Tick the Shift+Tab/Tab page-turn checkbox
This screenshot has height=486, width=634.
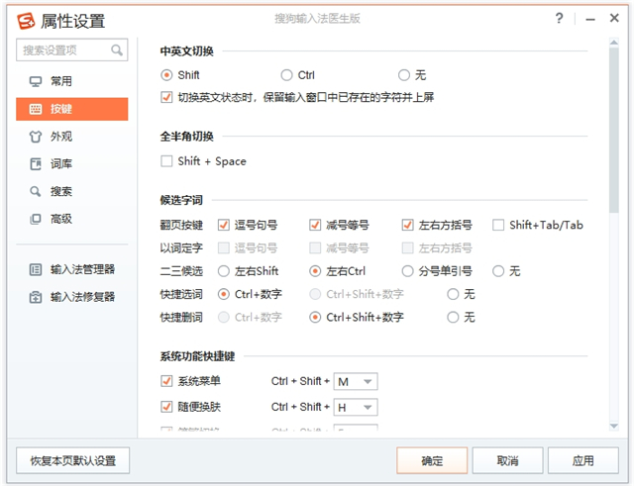[498, 225]
